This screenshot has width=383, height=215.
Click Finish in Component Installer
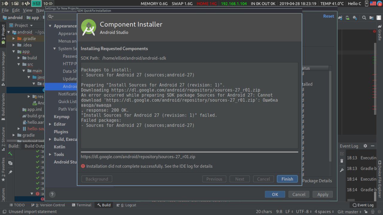coord(287,179)
